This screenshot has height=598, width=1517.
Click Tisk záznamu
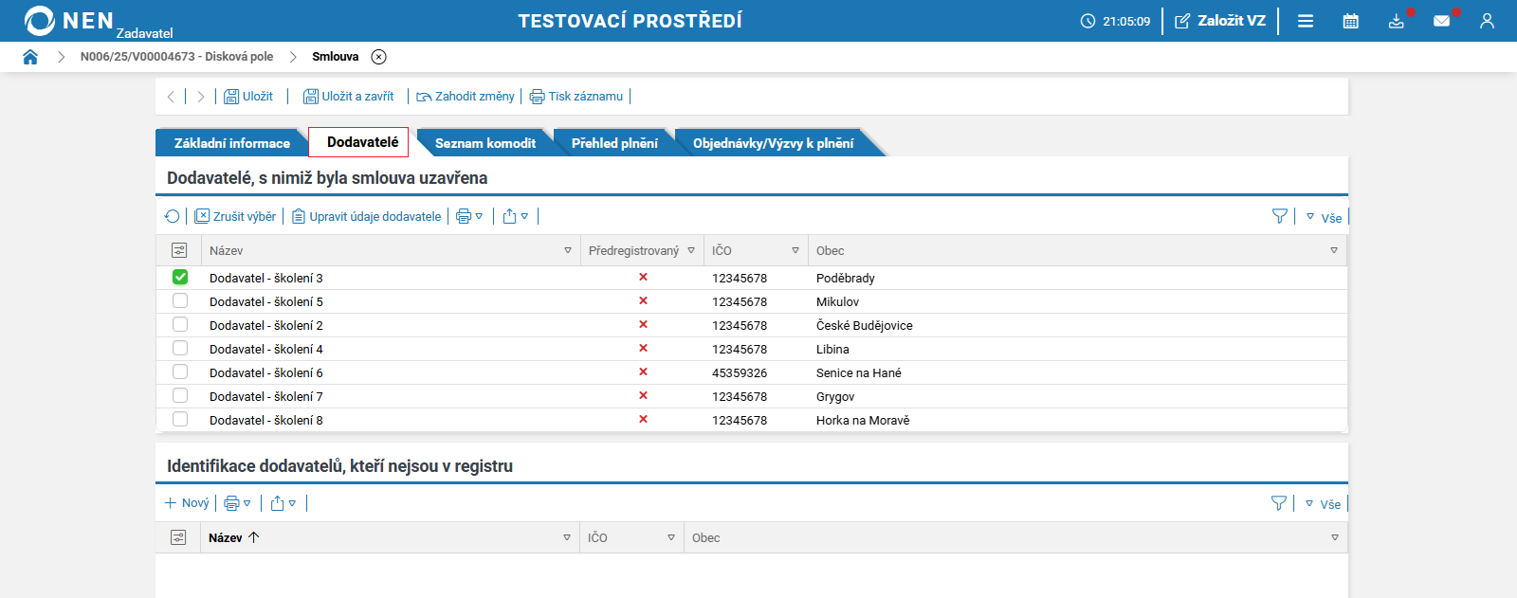576,97
